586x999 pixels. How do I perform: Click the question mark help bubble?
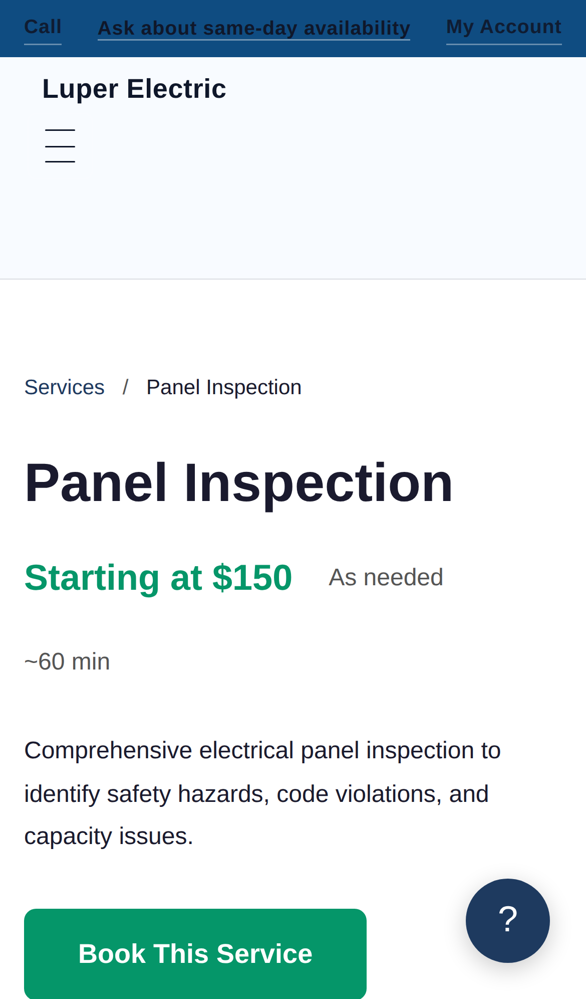pyautogui.click(x=507, y=921)
